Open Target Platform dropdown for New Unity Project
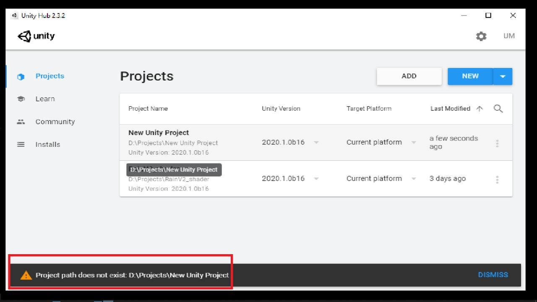The height and width of the screenshot is (302, 537). click(x=414, y=142)
